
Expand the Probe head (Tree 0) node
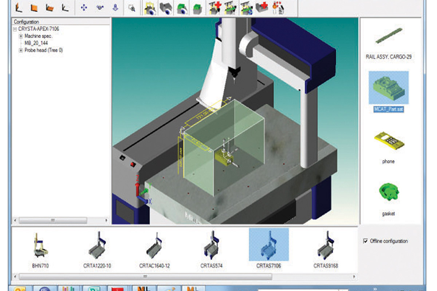(x=21, y=51)
